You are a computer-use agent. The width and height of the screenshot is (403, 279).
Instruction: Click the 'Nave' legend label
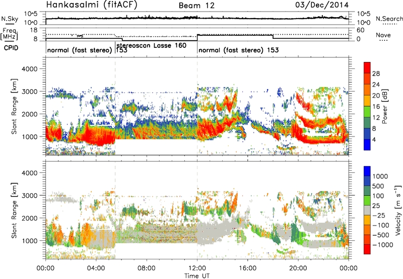tap(383, 35)
